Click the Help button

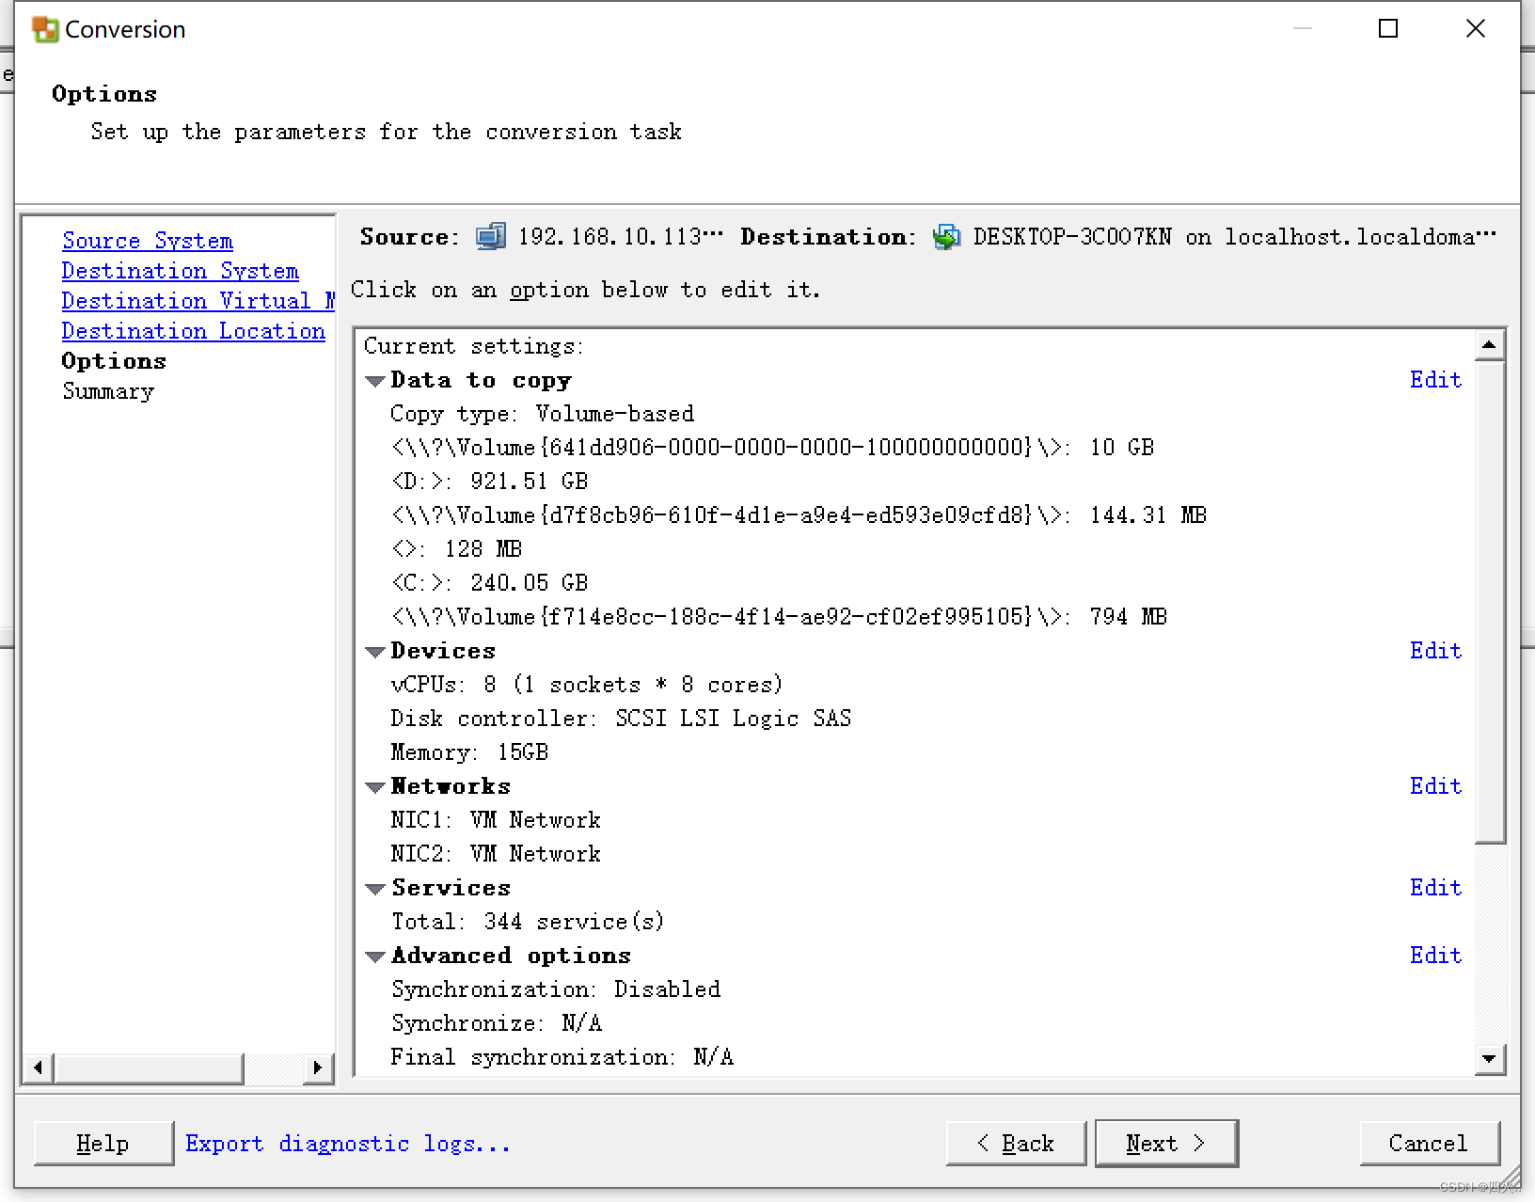point(103,1143)
